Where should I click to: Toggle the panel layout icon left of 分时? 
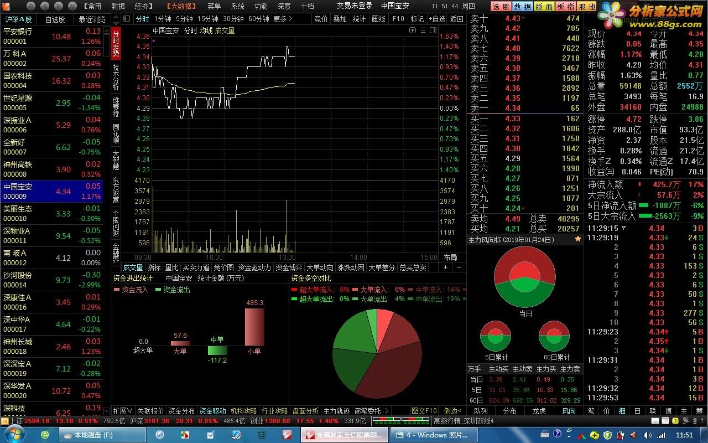(x=127, y=19)
